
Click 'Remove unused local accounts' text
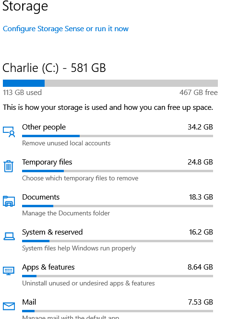click(66, 143)
